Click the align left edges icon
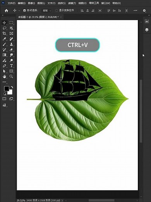 click(82, 10)
